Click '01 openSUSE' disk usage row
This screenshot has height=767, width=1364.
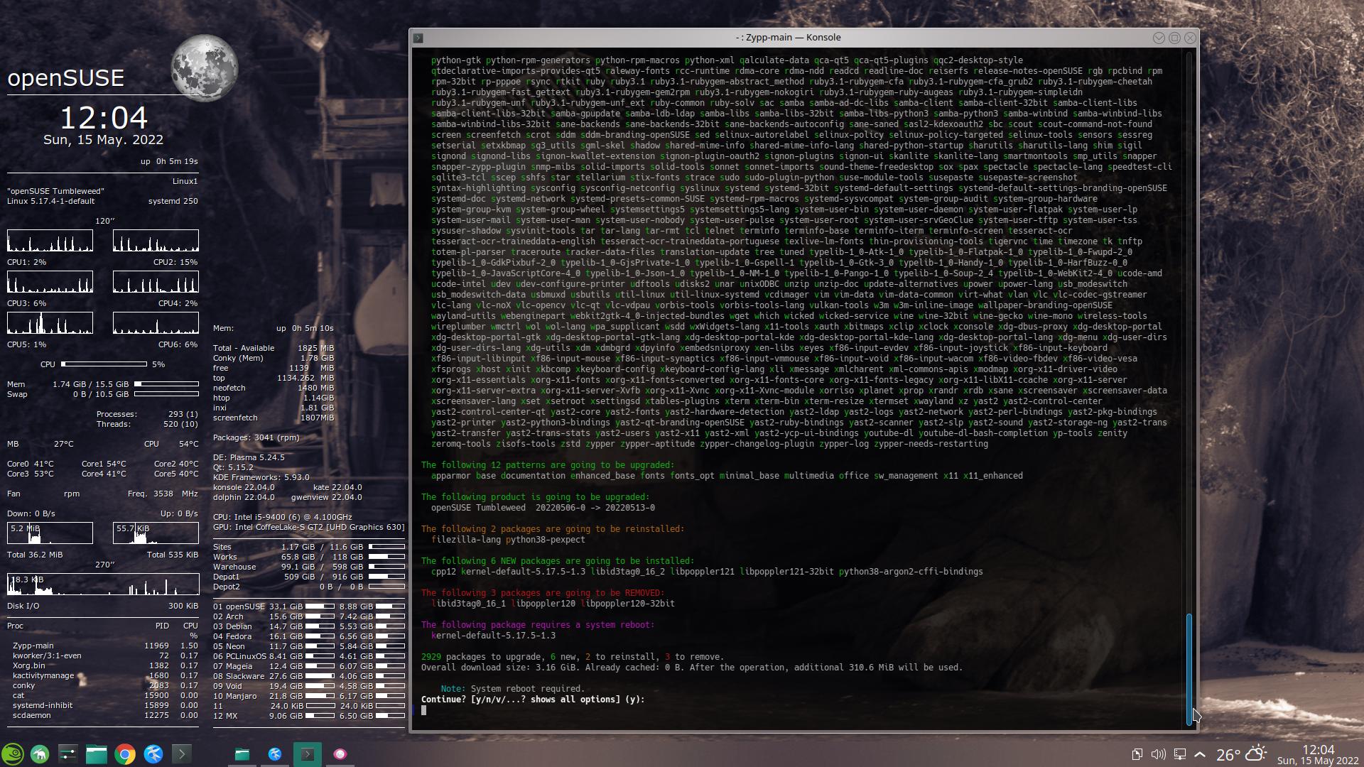tap(309, 606)
